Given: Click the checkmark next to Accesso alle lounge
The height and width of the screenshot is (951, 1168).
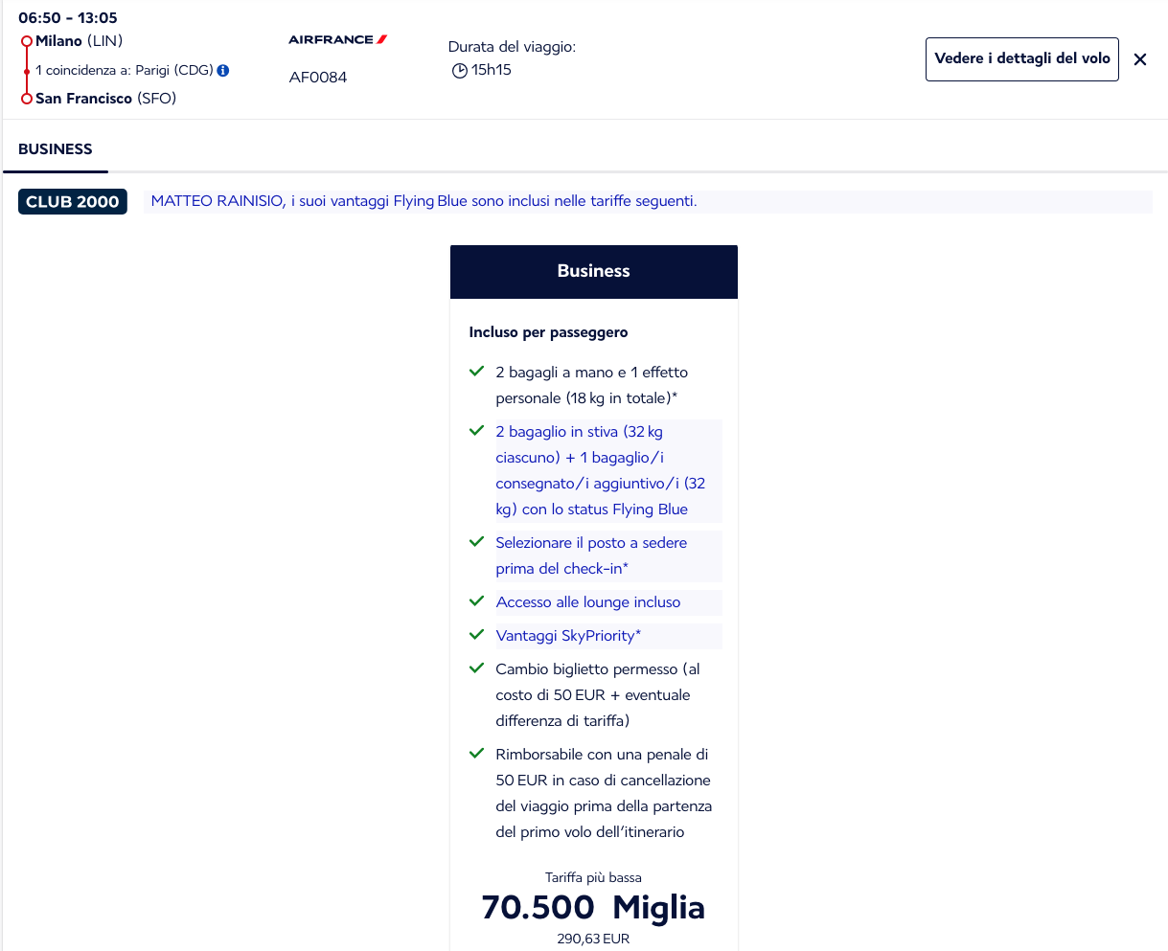Looking at the screenshot, I should (476, 601).
